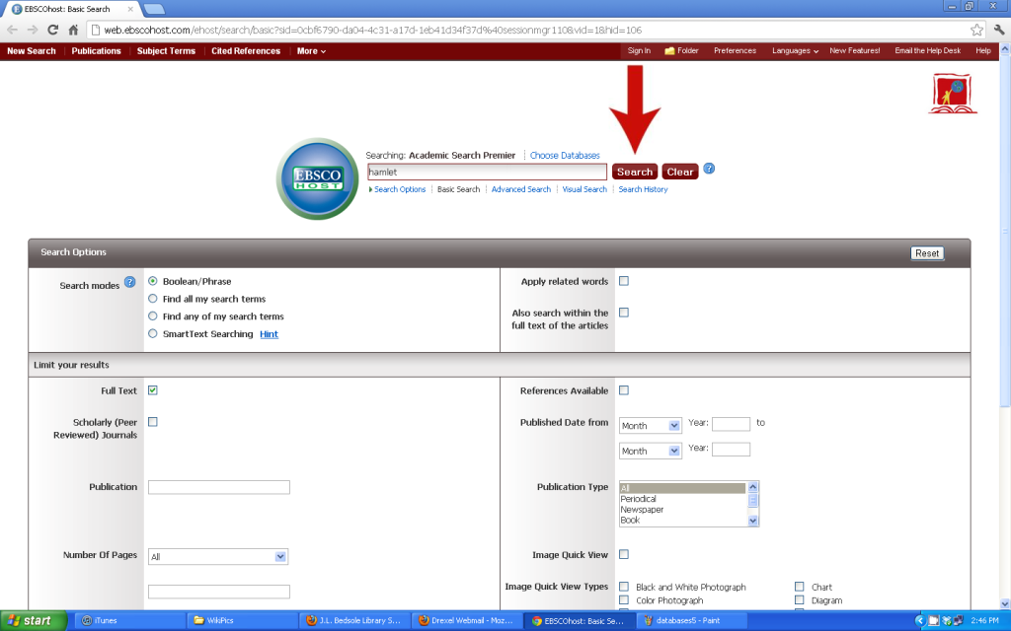1011x631 pixels.
Task: Select the Publications menu item
Action: pyautogui.click(x=96, y=50)
